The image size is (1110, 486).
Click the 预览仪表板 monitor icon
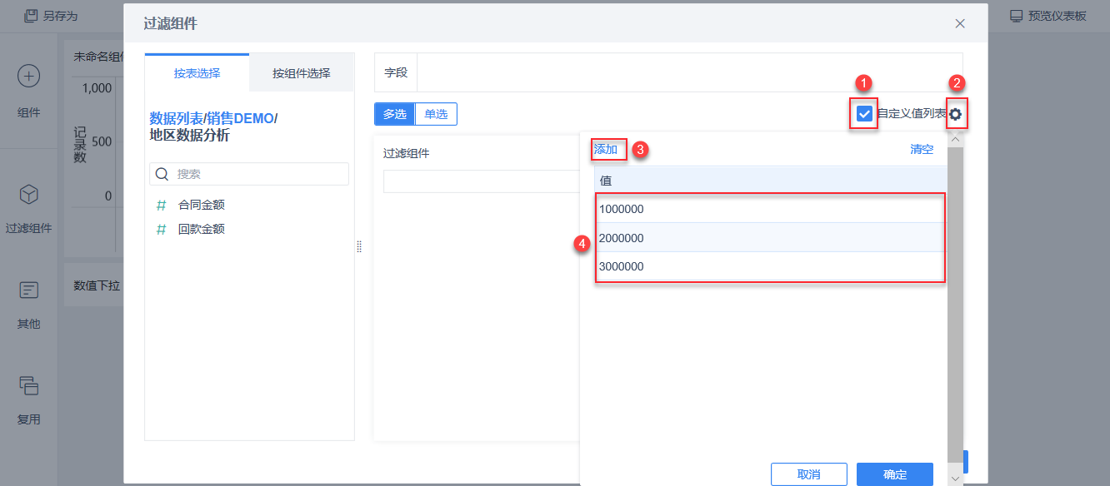pyautogui.click(x=1016, y=16)
